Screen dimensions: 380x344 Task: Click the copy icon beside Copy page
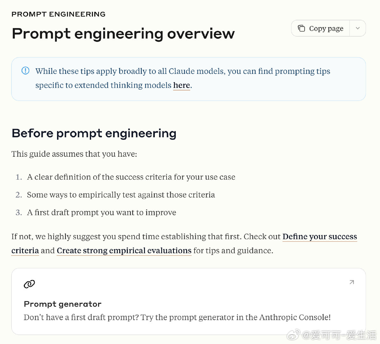301,28
